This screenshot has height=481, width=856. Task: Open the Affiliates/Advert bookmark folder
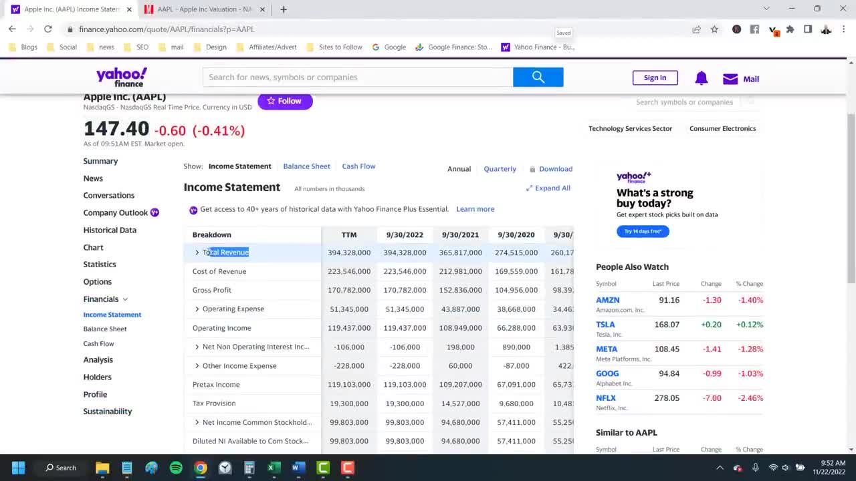point(267,47)
